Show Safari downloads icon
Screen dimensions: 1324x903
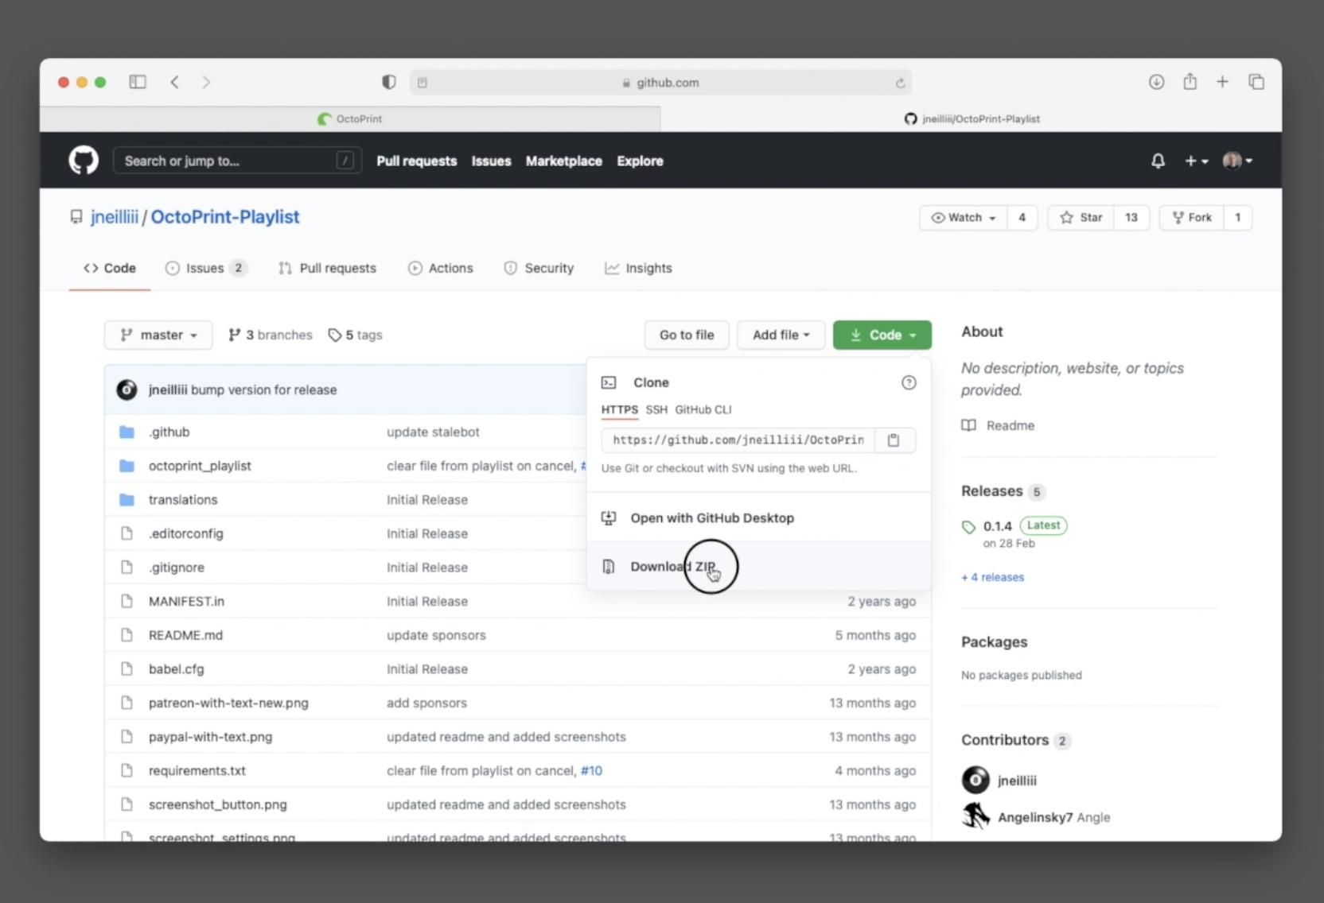click(1157, 82)
